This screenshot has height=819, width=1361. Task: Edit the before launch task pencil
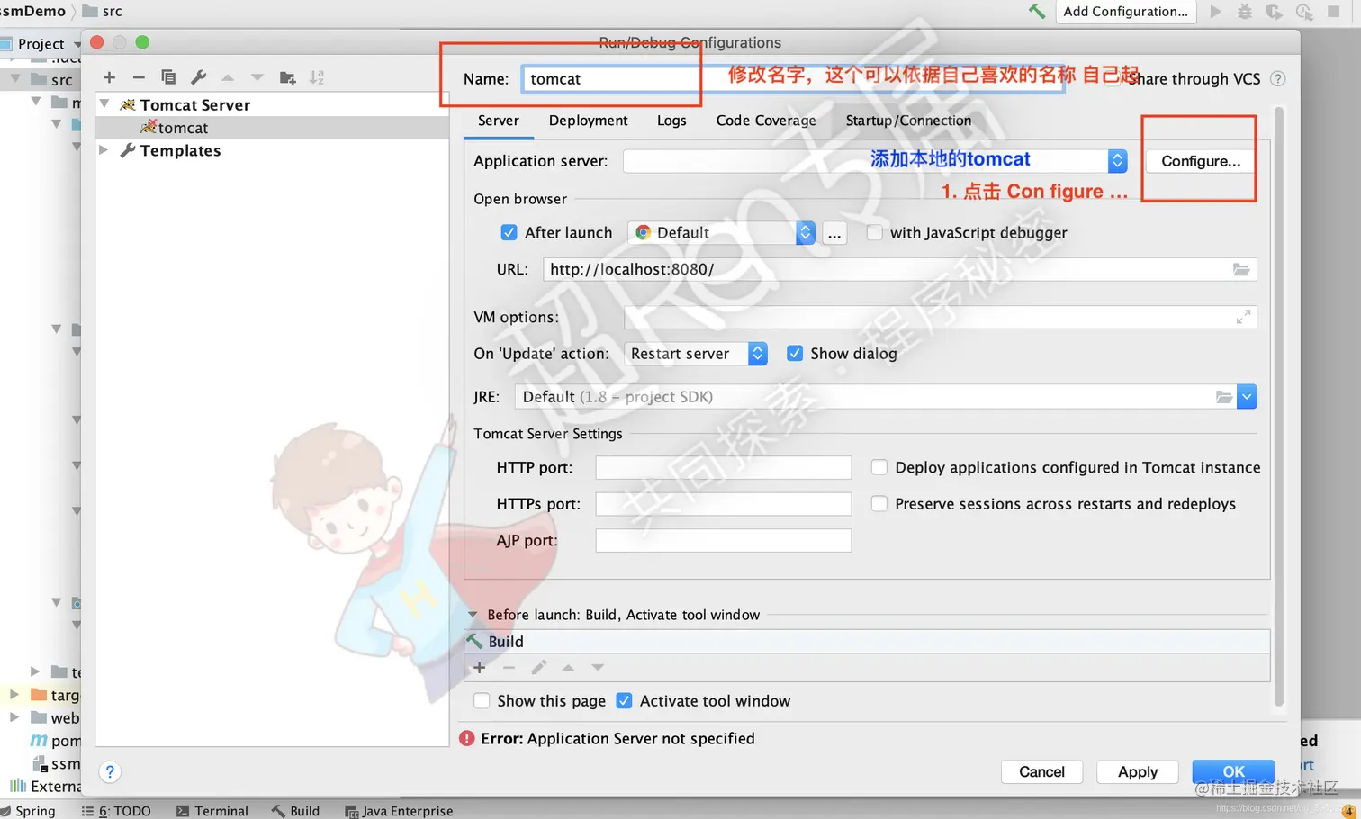coord(538,667)
